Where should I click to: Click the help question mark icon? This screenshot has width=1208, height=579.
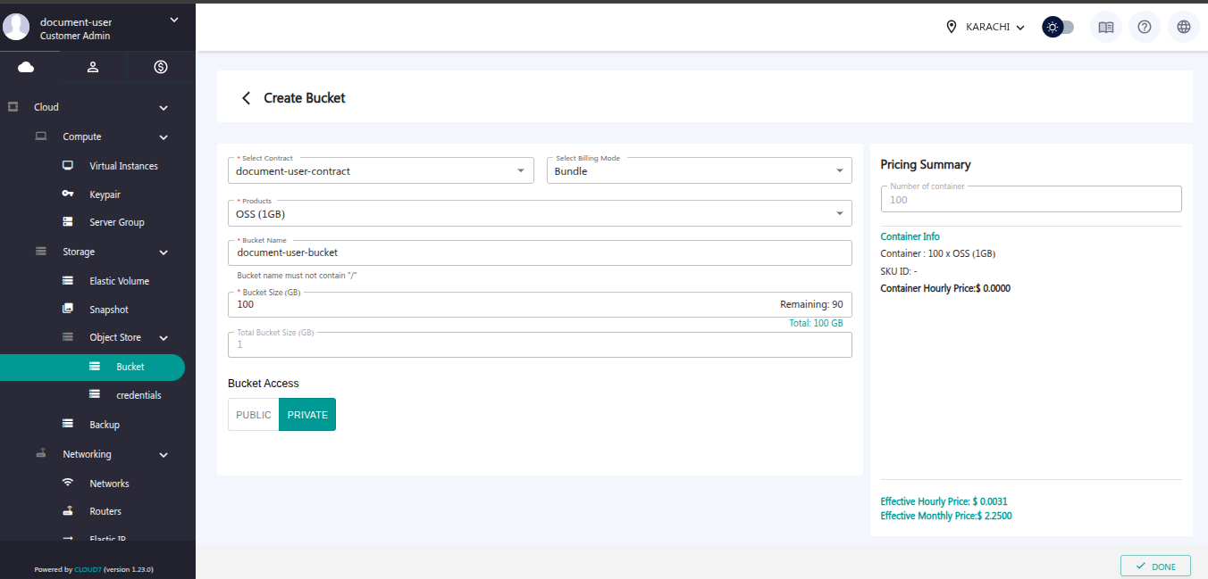click(1144, 27)
